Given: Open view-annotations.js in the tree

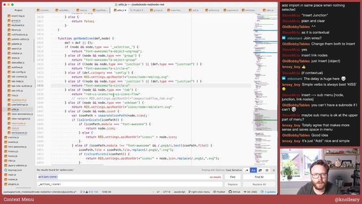Looking at the screenshot, I should (22, 114).
